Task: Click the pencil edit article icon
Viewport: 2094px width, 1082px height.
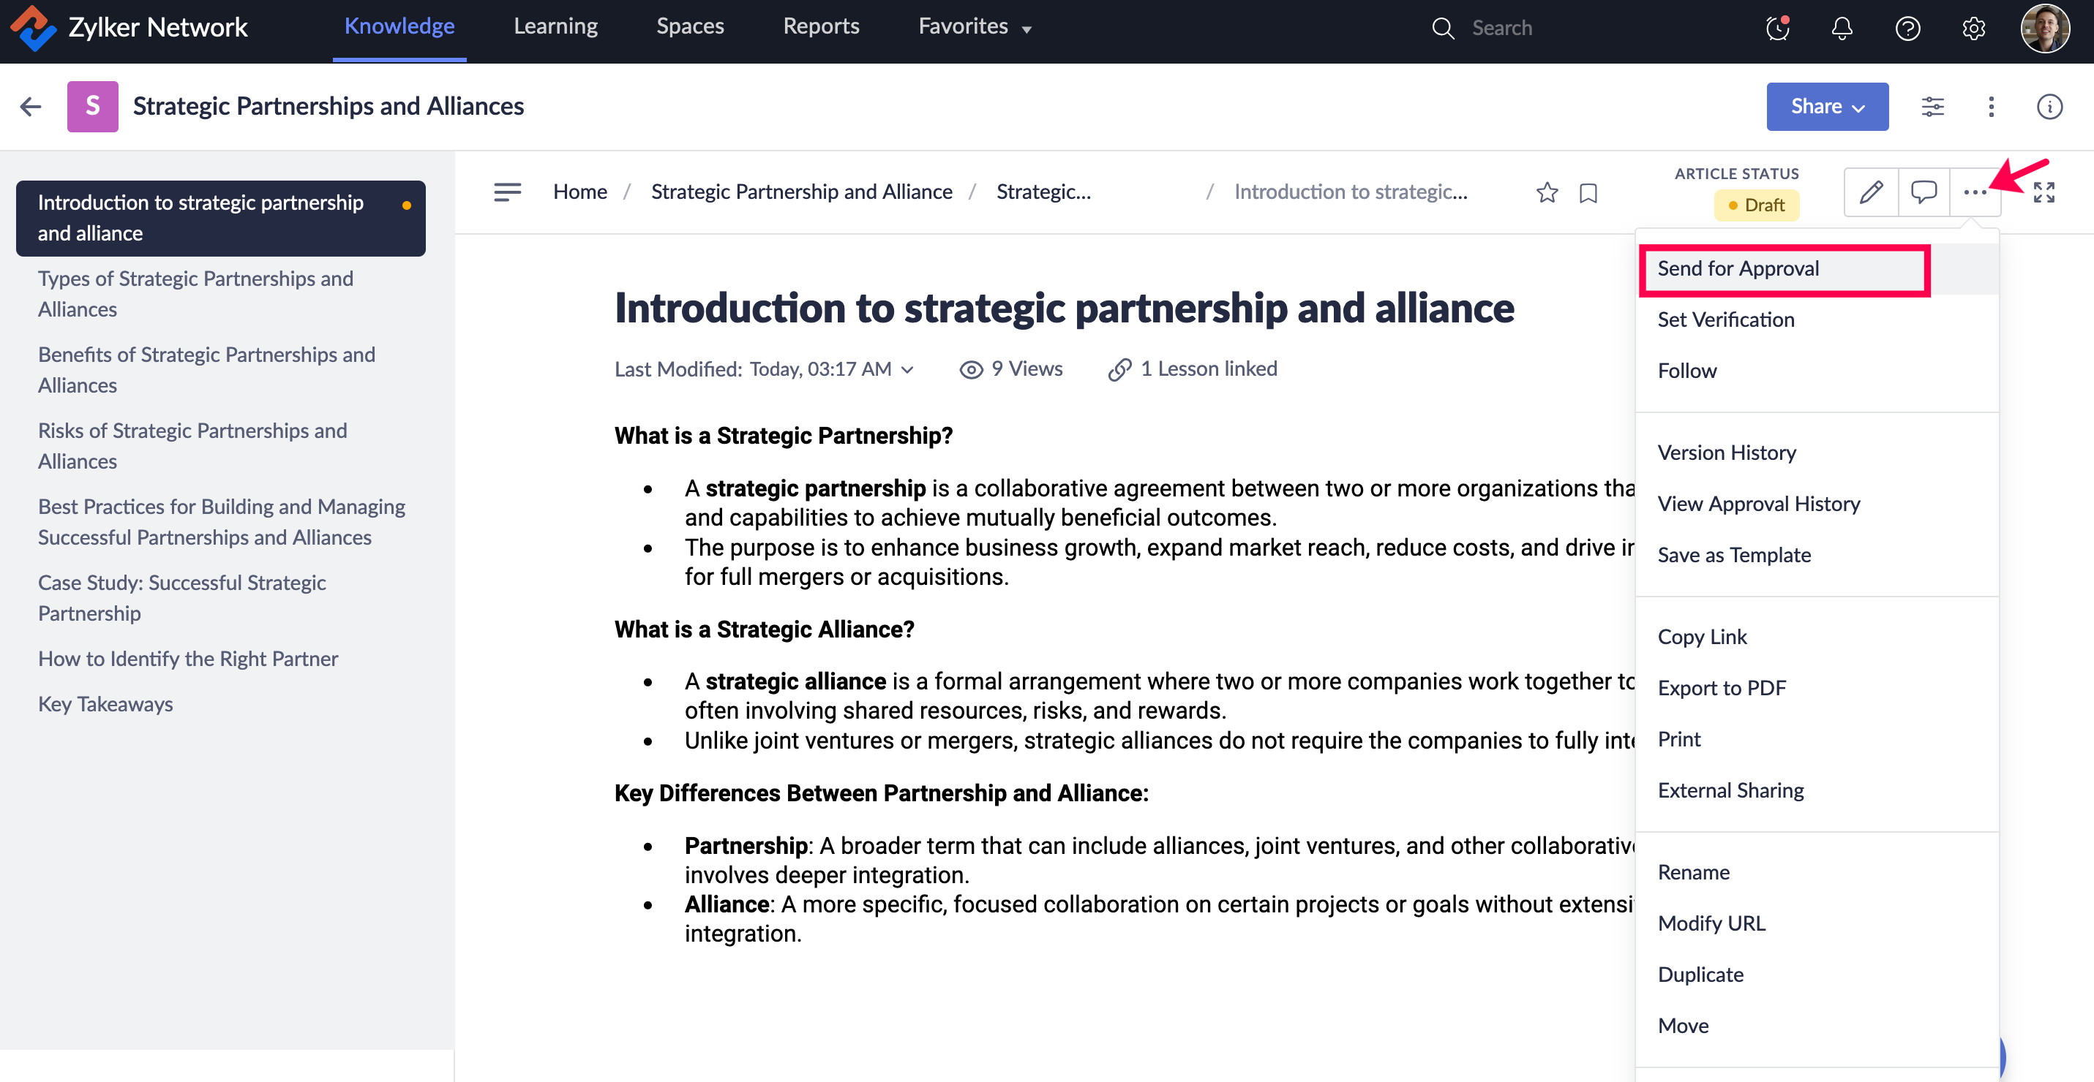Action: coord(1870,192)
